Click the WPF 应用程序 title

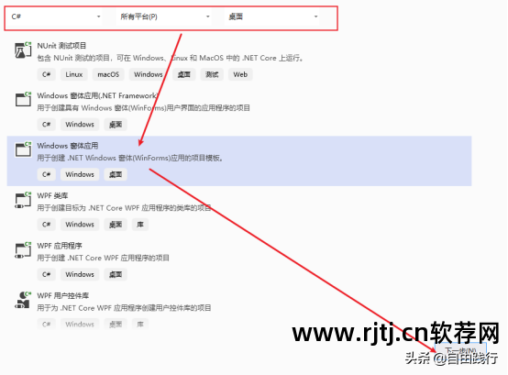60,246
